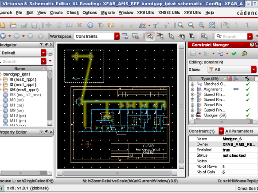This screenshot has width=258, height=193.
Task: Click the Constraint Manager alignment icon
Action: [x=207, y=54]
